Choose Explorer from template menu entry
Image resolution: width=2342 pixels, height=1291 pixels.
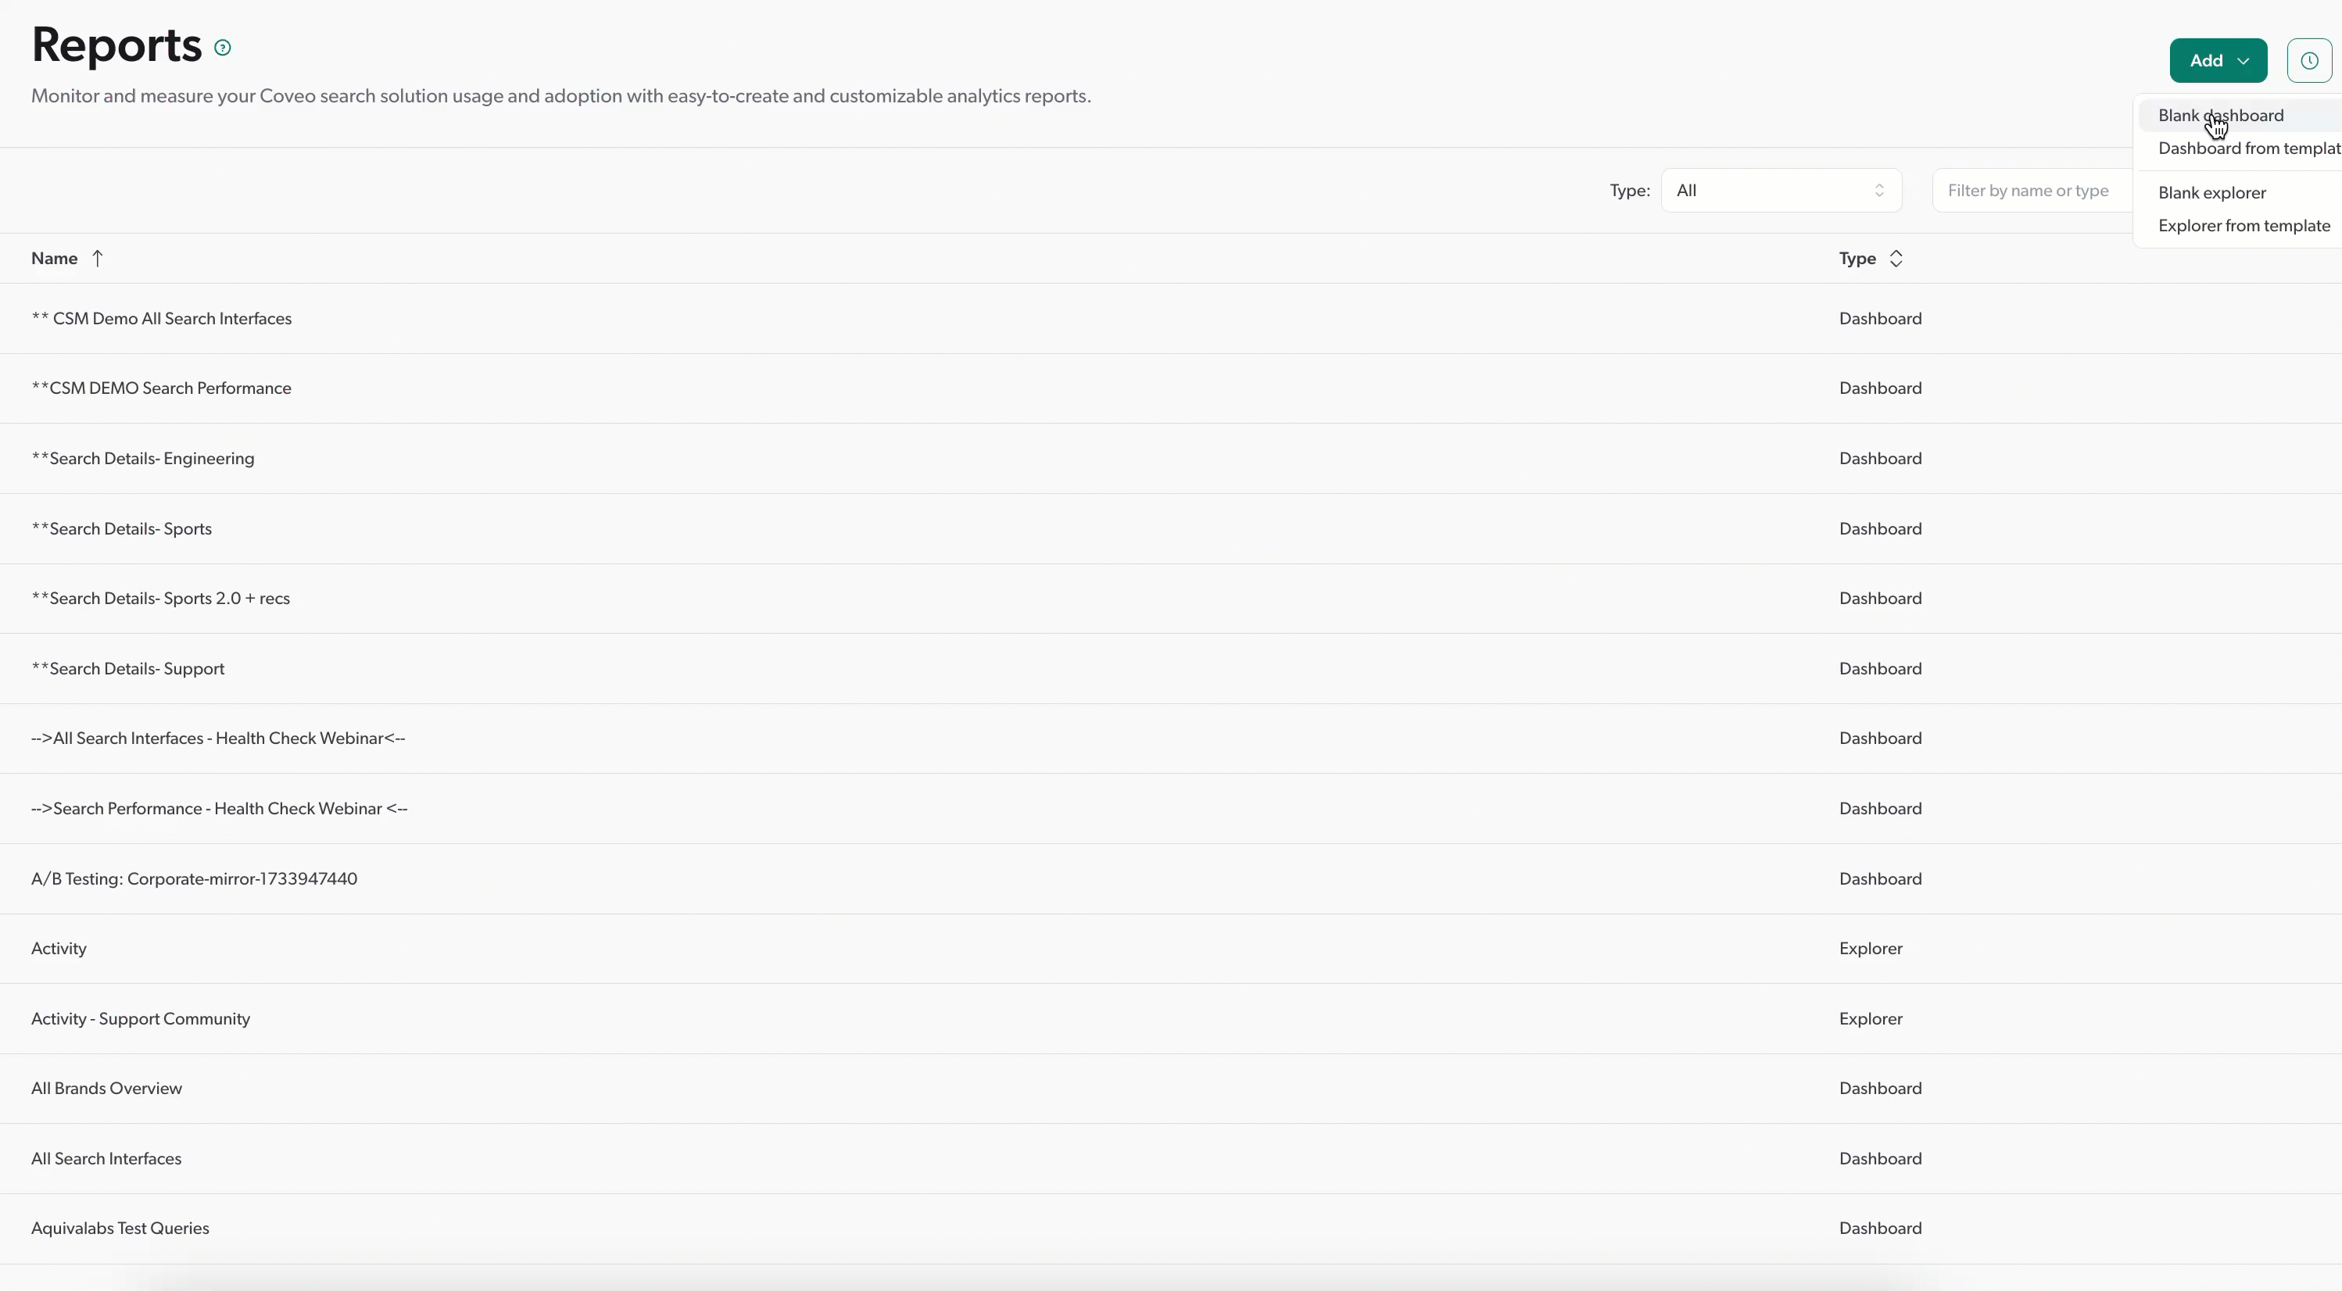coord(2243,224)
